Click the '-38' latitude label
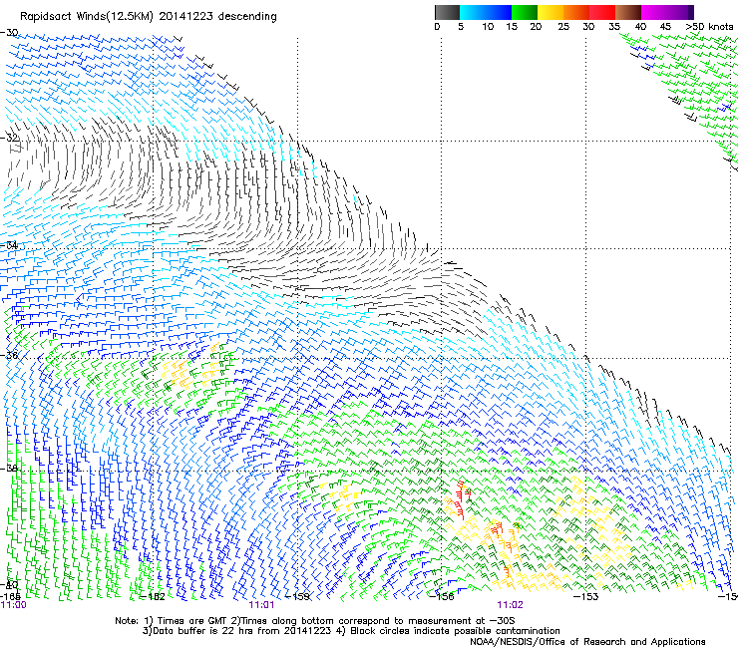Image resolution: width=738 pixels, height=648 pixels. point(9,469)
